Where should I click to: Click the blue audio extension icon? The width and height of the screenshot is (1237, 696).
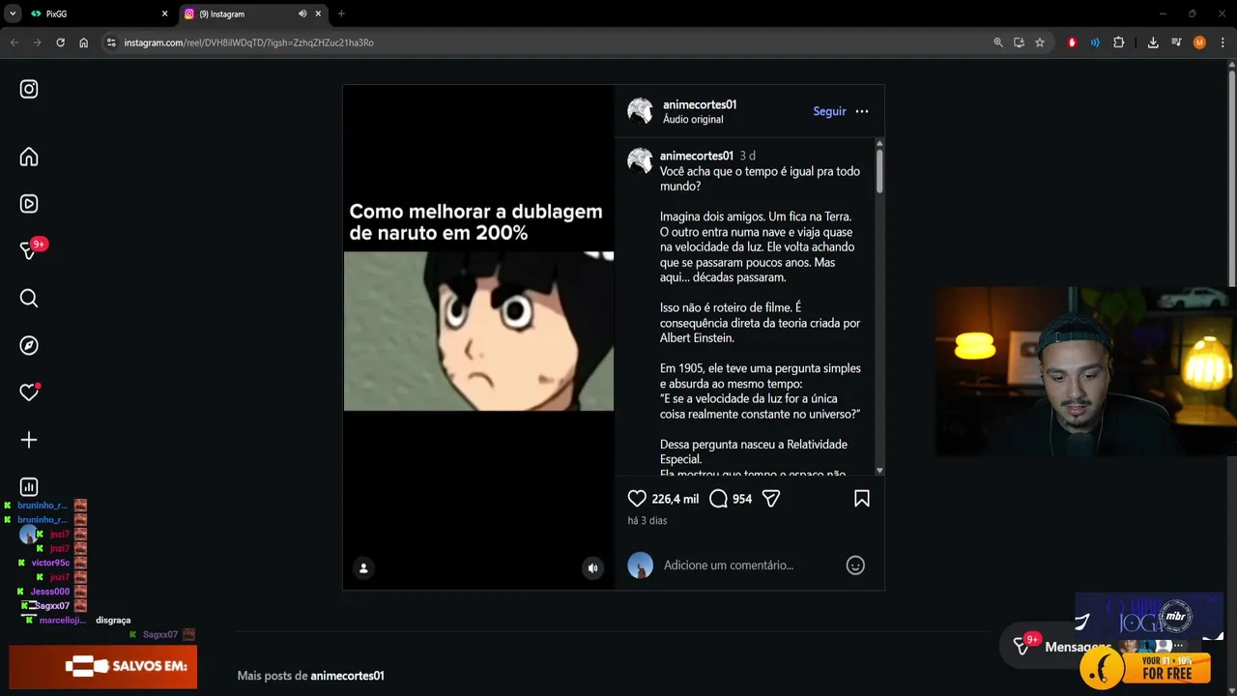(x=1095, y=43)
